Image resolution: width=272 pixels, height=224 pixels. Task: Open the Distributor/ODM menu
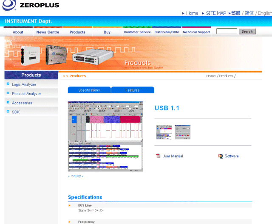click(x=167, y=32)
